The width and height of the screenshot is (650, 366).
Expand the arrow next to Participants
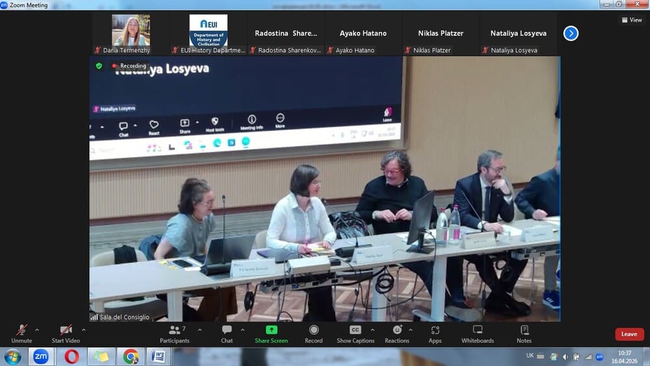tap(200, 330)
